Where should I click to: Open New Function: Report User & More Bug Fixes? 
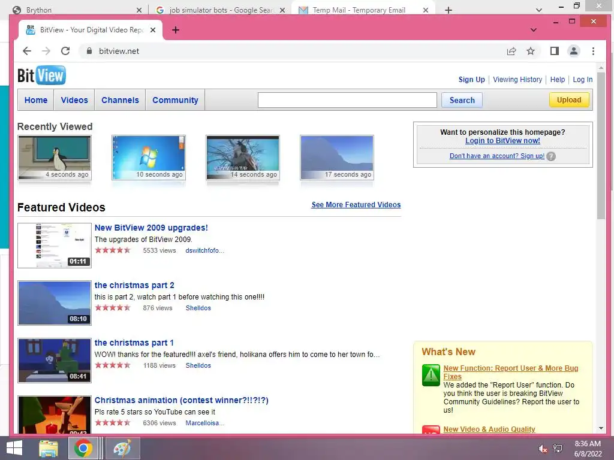point(511,372)
